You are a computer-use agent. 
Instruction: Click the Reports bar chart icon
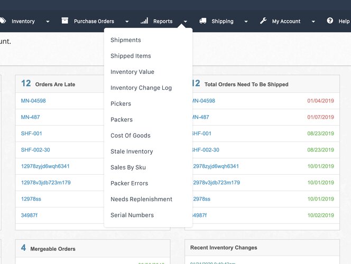pyautogui.click(x=144, y=21)
